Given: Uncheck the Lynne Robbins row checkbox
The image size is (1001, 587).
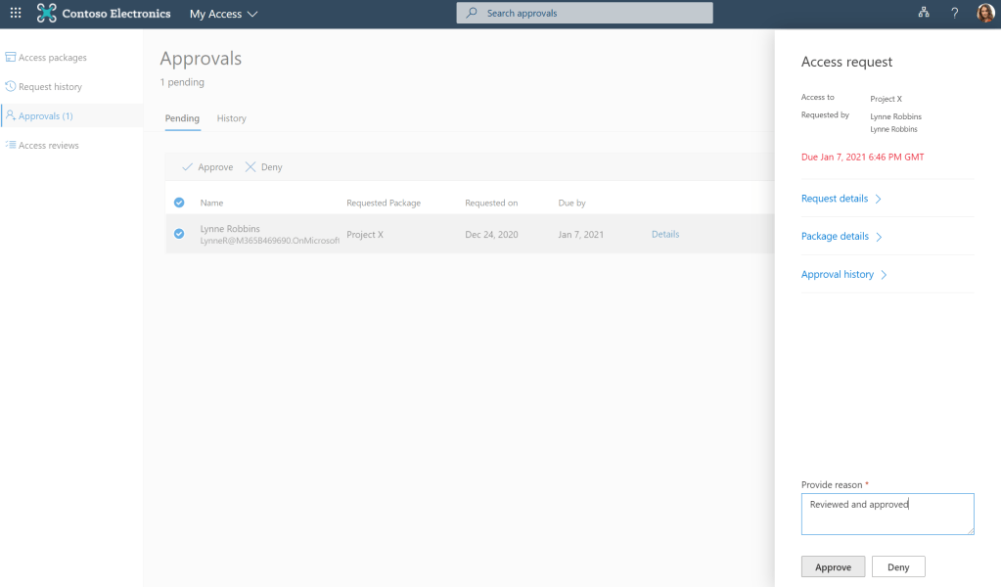Looking at the screenshot, I should pos(179,234).
